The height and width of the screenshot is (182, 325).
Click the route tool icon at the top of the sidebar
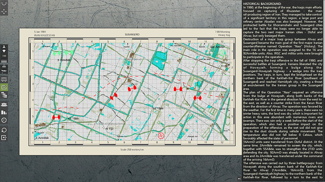click(4, 3)
